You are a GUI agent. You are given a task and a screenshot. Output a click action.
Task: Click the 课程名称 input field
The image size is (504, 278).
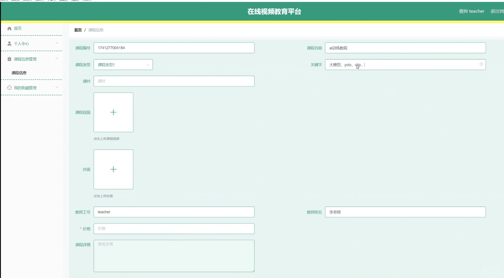click(x=405, y=48)
